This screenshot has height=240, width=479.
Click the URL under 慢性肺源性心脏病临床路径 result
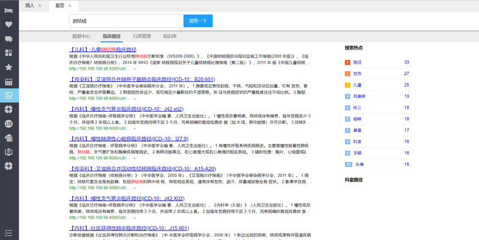click(99, 158)
